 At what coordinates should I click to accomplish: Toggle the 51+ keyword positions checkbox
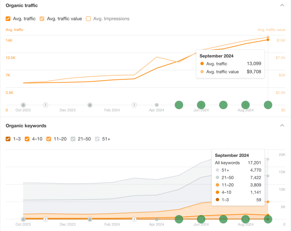click(x=97, y=139)
